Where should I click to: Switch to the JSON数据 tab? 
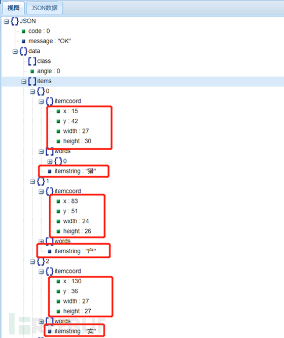(x=45, y=8)
